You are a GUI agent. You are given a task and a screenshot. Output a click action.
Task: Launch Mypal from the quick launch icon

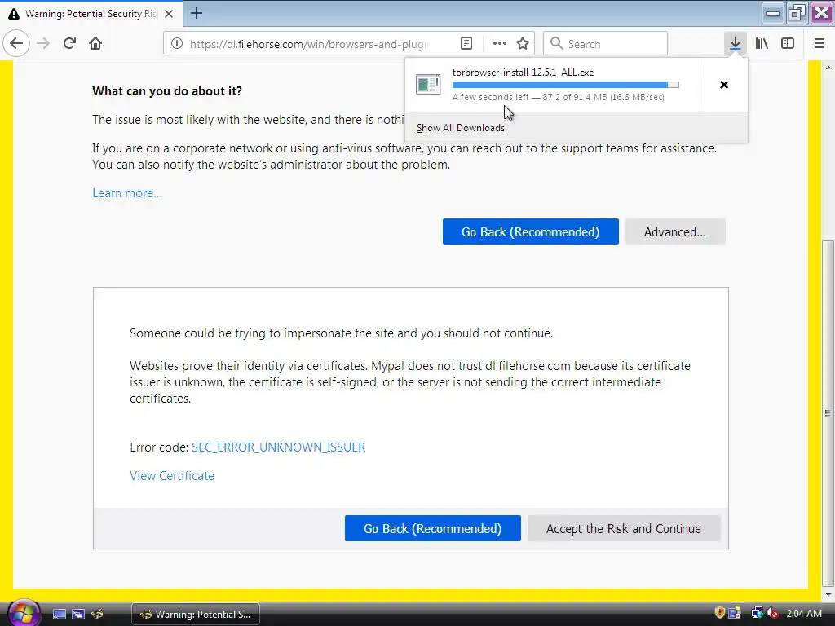coord(97,615)
